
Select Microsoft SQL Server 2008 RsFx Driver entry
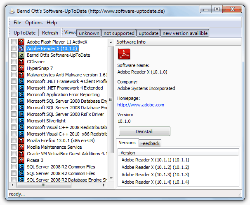click(x=65, y=114)
